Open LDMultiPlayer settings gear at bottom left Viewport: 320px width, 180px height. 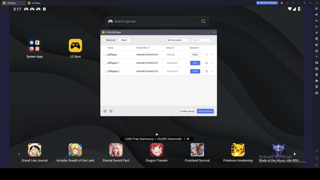105,111
